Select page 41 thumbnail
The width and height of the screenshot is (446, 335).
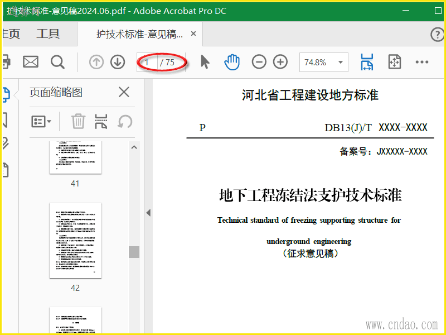pos(75,157)
